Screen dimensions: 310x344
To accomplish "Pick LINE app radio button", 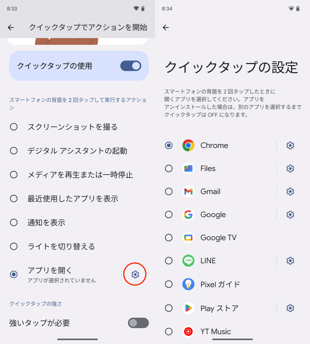I will pyautogui.click(x=169, y=261).
